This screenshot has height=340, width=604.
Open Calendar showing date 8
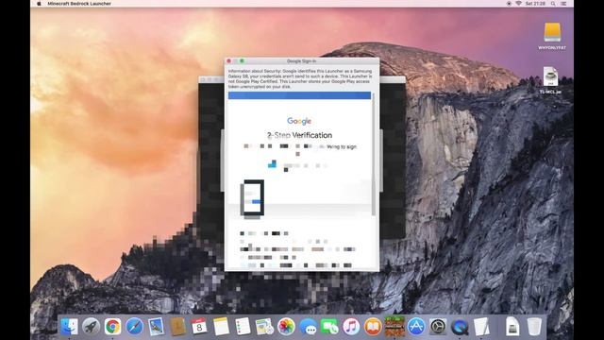coord(199,327)
